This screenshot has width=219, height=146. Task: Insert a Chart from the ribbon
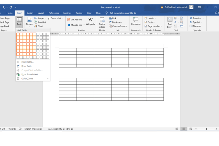(x=39, y=26)
